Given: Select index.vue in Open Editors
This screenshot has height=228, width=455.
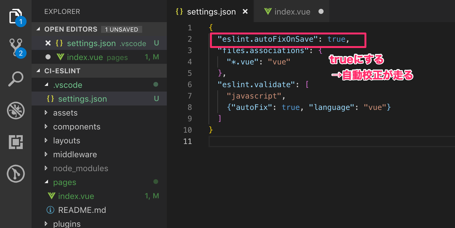Looking at the screenshot, I should tap(99, 57).
